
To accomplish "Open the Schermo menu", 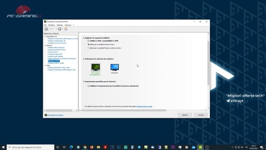I will pyautogui.click(x=68, y=25).
